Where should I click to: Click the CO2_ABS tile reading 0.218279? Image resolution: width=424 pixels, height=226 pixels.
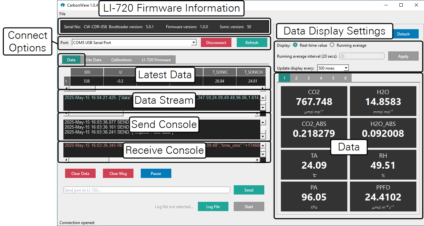pos(314,133)
